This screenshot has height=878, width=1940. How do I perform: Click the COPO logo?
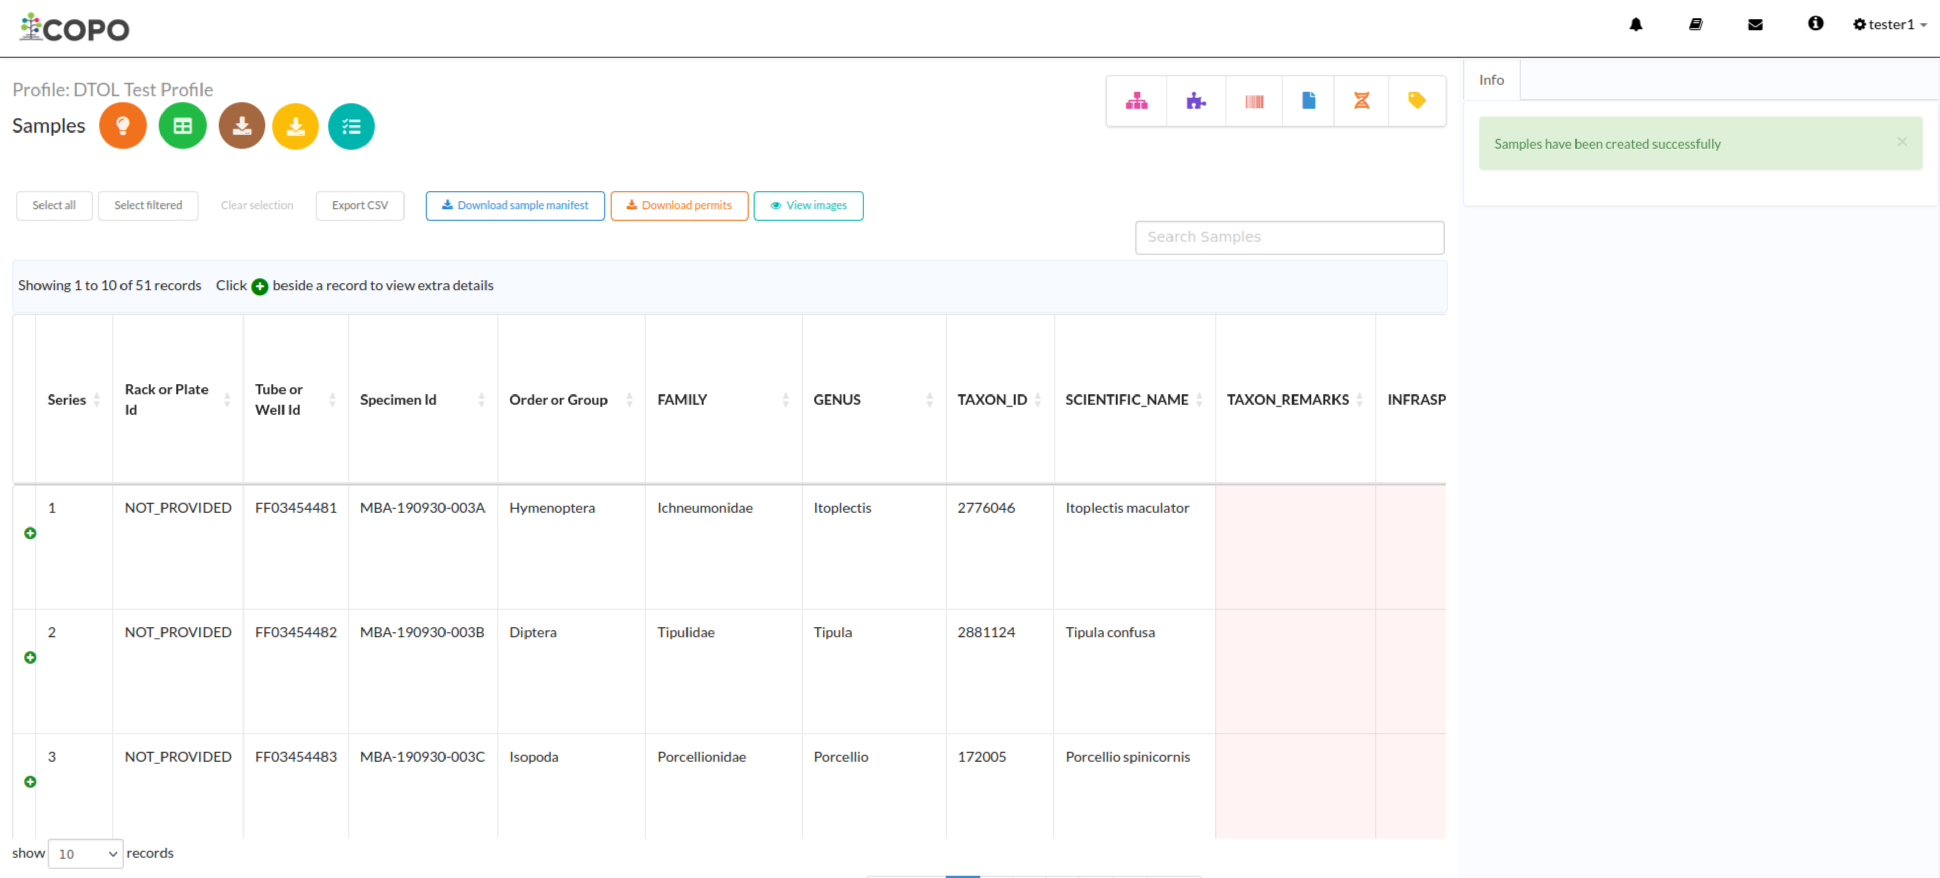point(74,28)
